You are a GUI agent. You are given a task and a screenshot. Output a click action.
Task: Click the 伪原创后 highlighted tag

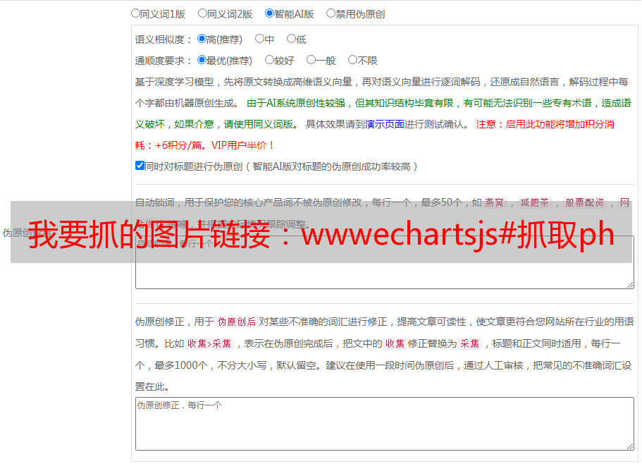pos(237,322)
